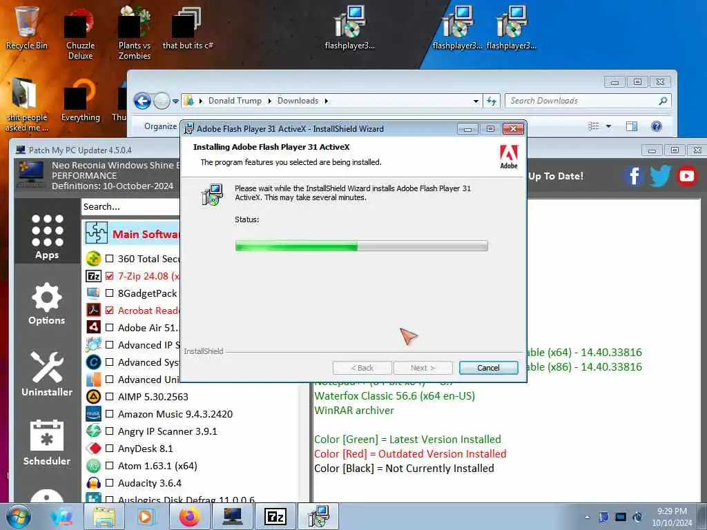Click the Explorer refresh button
Viewport: 707px width, 530px height.
(x=492, y=101)
